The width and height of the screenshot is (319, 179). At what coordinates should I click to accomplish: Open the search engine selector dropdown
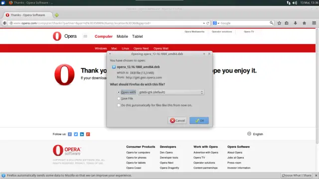click(216, 23)
